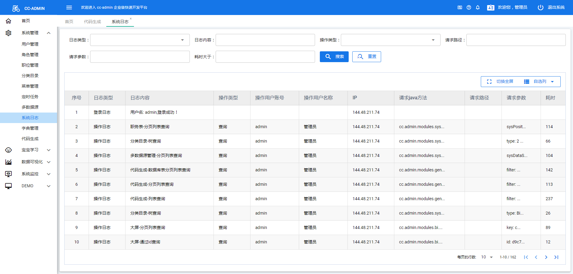
Task: Open the notifications bell icon
Action: click(x=478, y=8)
